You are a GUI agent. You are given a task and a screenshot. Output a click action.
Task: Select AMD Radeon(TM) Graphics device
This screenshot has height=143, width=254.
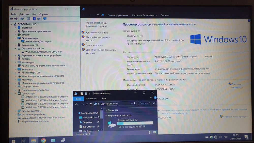tap(39, 41)
